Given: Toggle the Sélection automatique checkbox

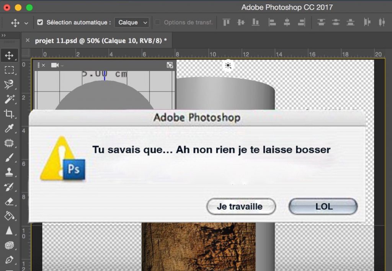Looking at the screenshot, I should click(40, 22).
